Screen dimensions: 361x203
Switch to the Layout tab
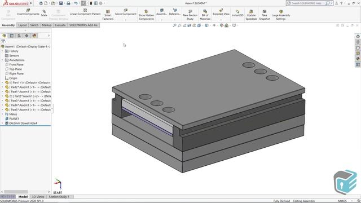[23, 25]
